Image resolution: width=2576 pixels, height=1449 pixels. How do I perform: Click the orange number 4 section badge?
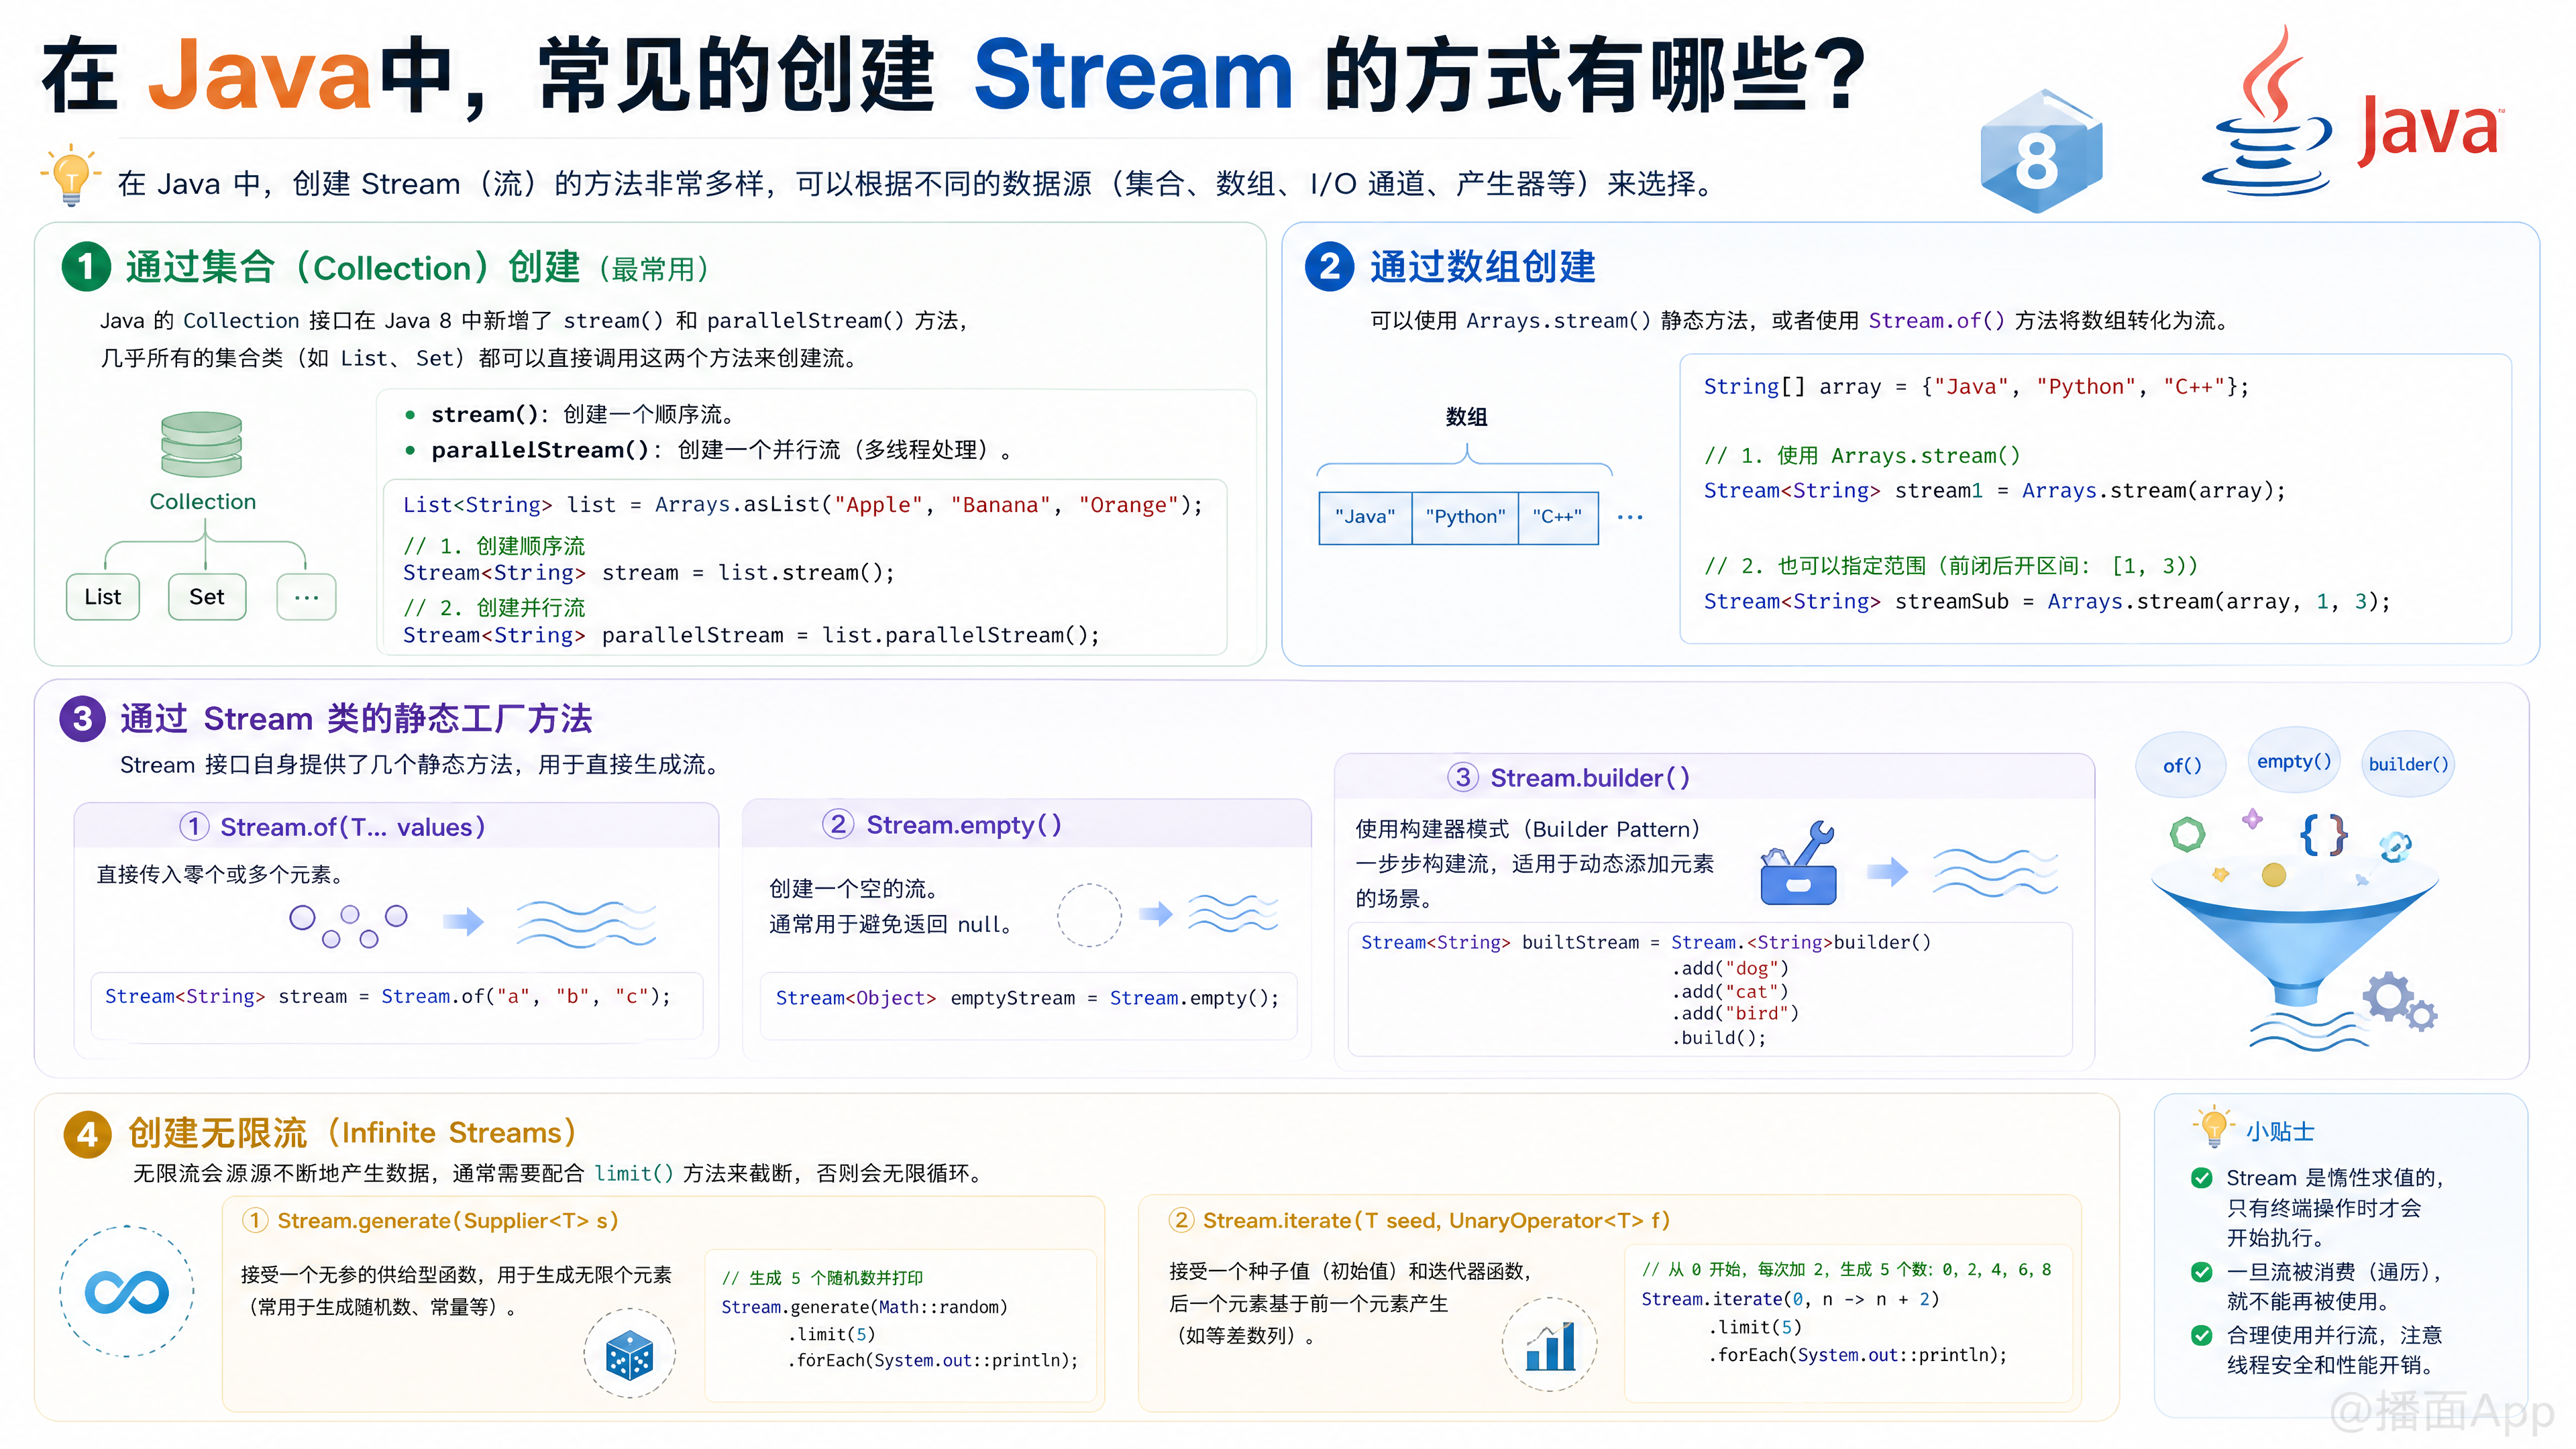87,1134
